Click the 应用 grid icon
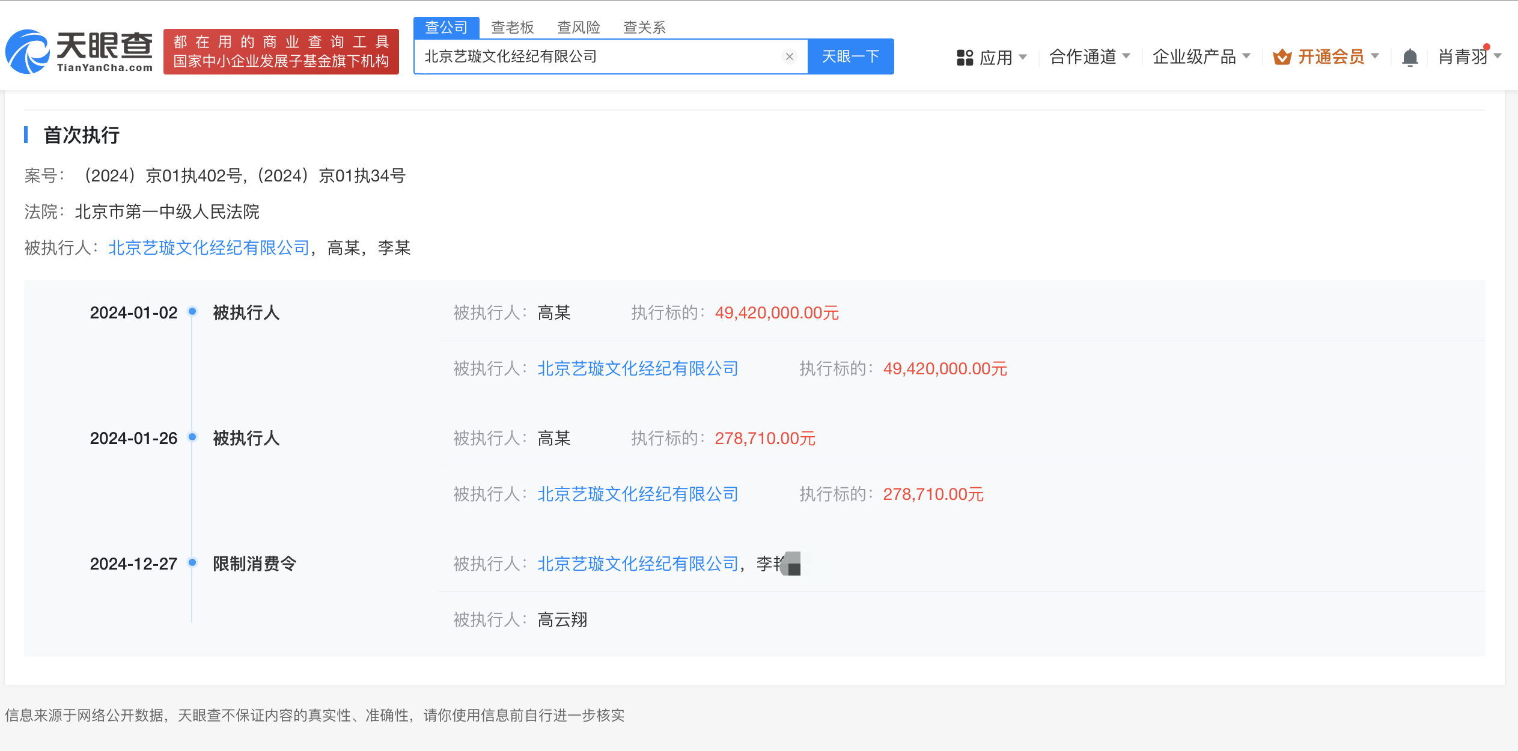The height and width of the screenshot is (751, 1518). [965, 58]
